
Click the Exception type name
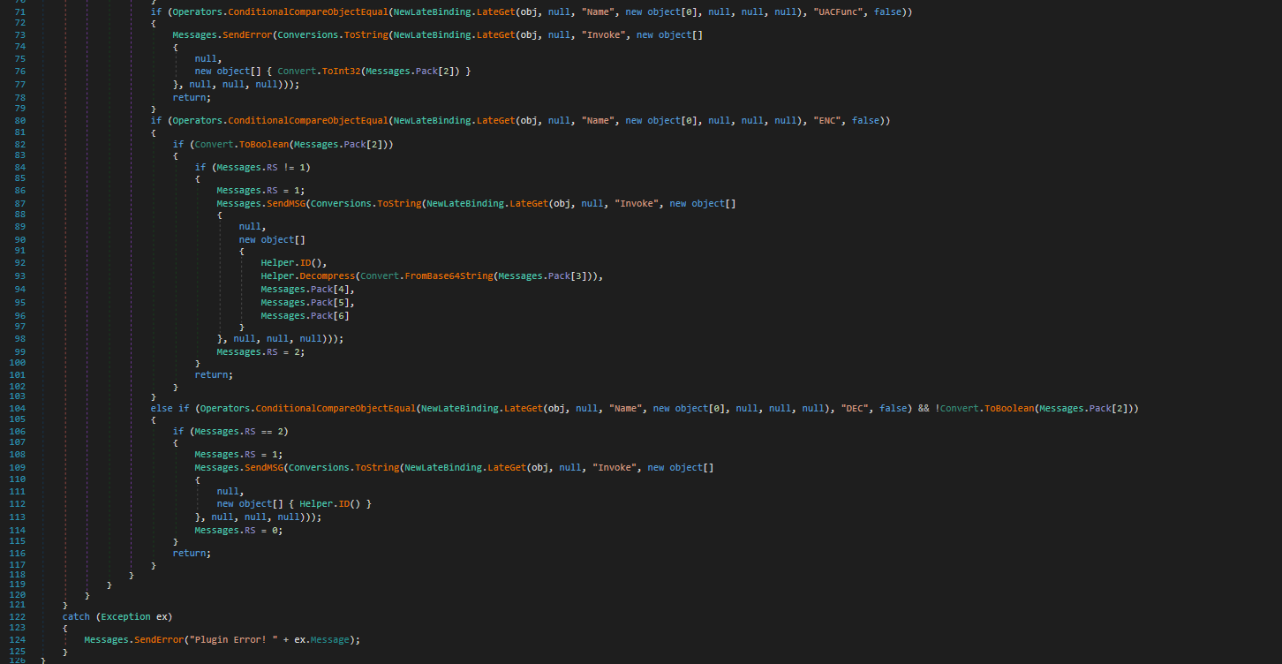[x=125, y=616]
